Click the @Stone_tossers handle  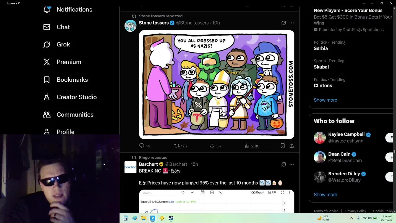coord(192,23)
